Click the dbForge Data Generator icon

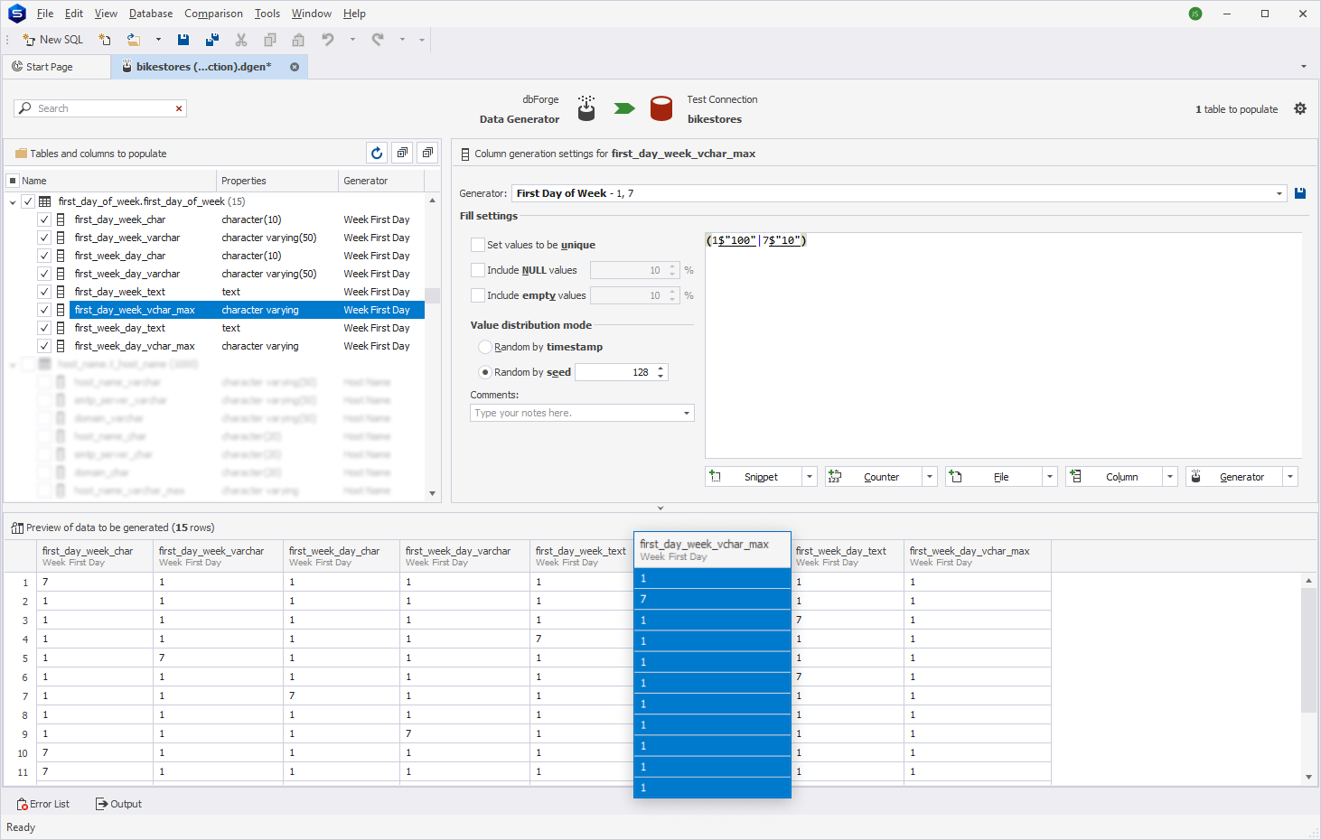pos(586,108)
